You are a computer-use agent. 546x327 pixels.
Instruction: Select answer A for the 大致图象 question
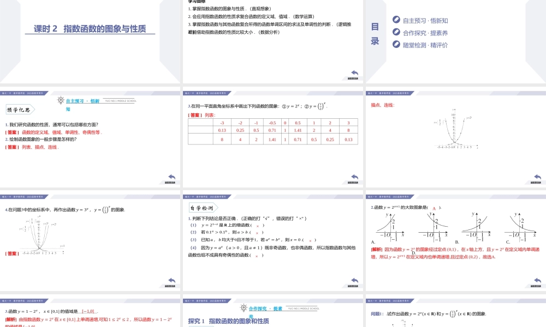[434, 208]
